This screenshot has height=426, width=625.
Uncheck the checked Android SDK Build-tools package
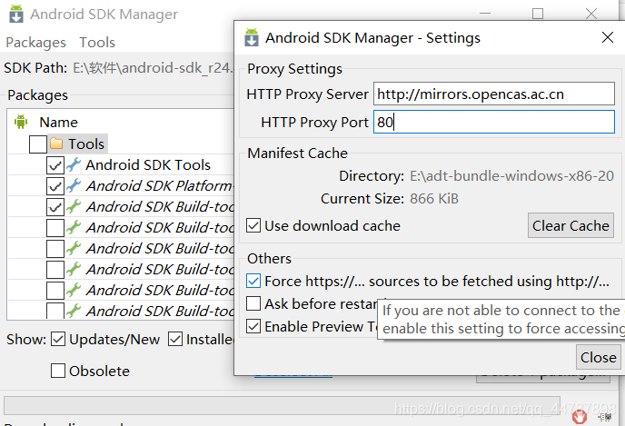pyautogui.click(x=55, y=206)
